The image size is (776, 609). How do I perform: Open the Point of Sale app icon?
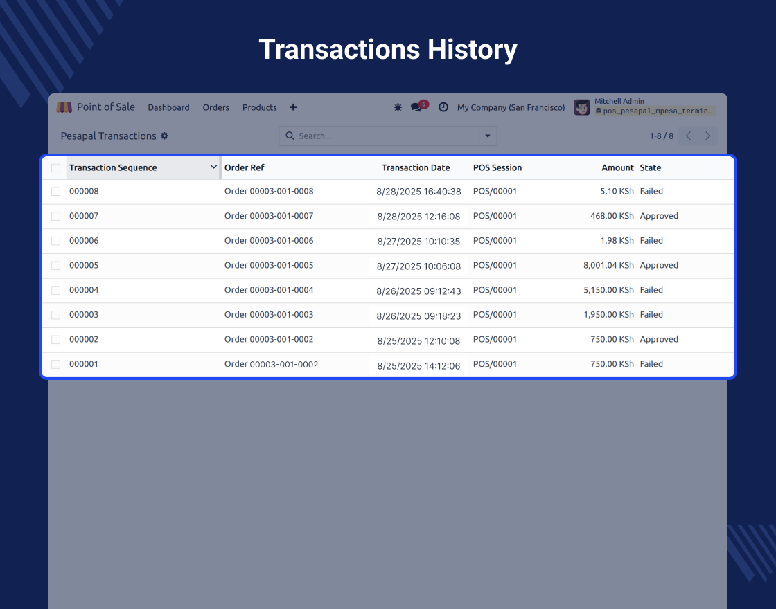(64, 107)
